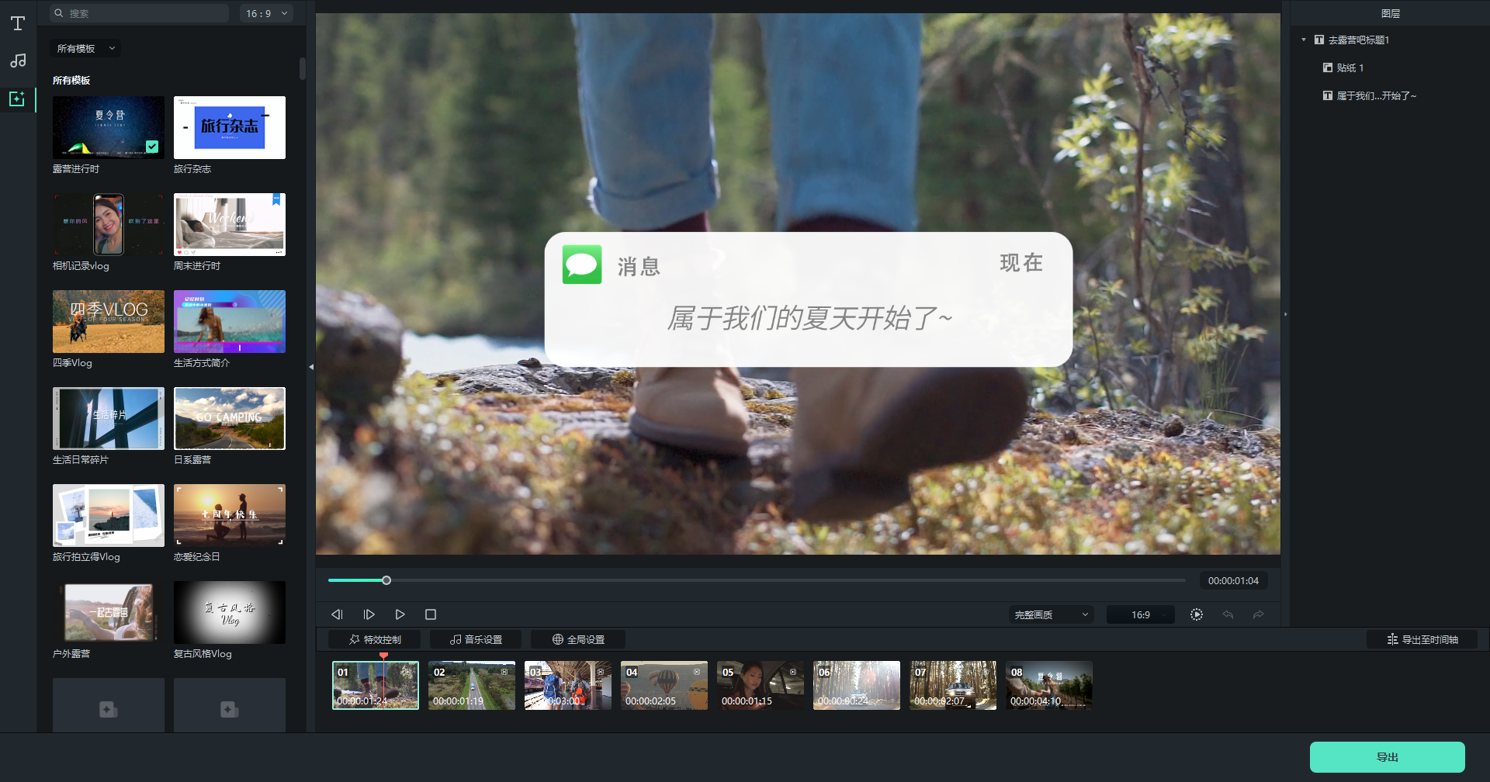The width and height of the screenshot is (1490, 782).
Task: Select the template import icon in the sidebar
Action: (18, 99)
